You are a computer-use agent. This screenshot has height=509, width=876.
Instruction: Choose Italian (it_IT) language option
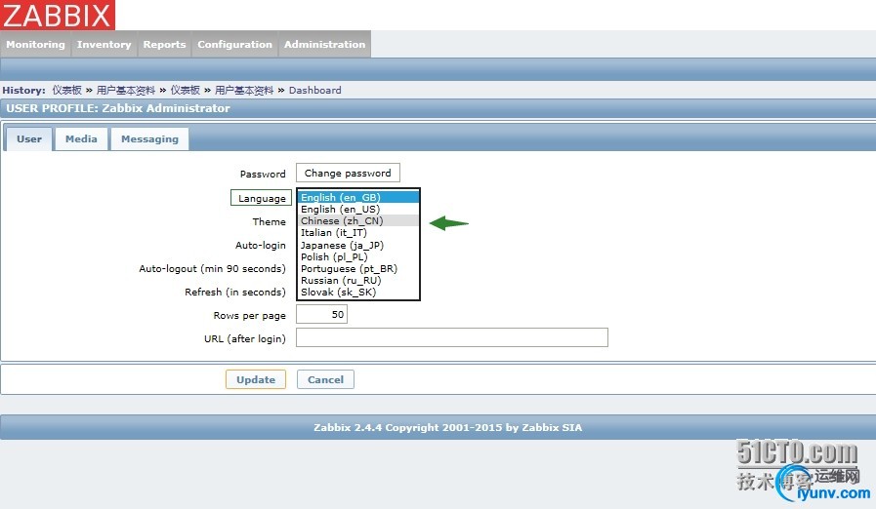click(358, 232)
